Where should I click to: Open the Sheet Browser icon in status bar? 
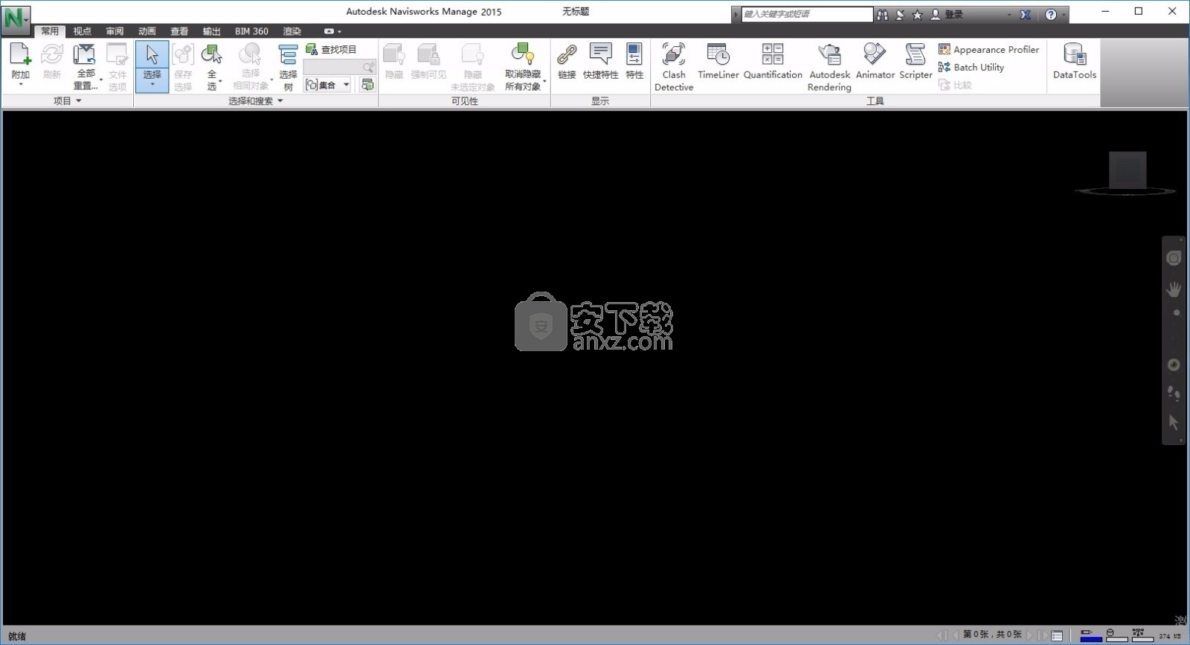pyautogui.click(x=1057, y=635)
